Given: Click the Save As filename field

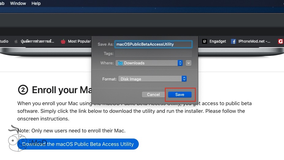Looking at the screenshot, I should [153, 44].
